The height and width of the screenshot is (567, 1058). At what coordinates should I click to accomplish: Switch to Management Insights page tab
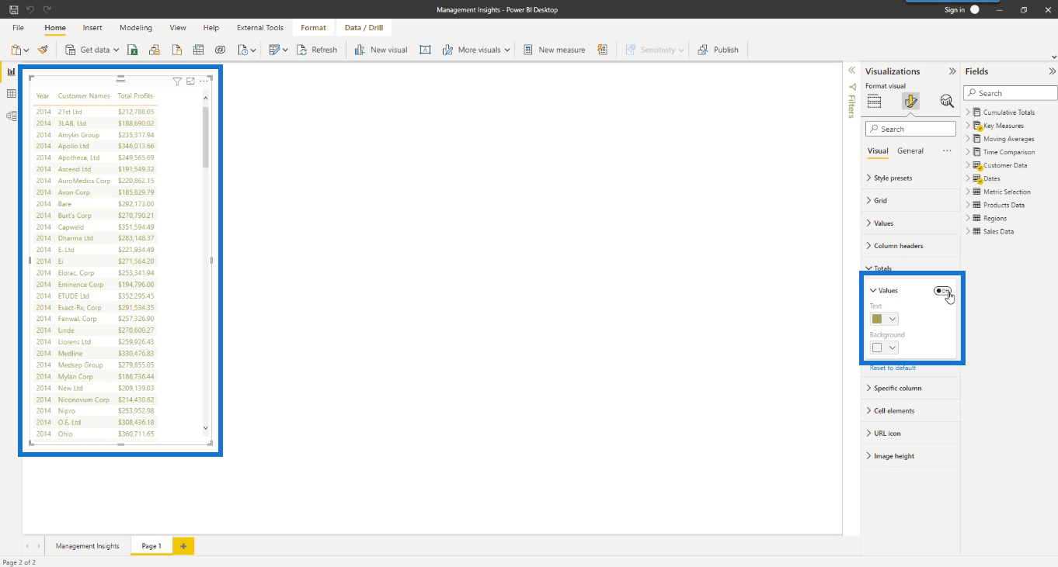pos(88,546)
